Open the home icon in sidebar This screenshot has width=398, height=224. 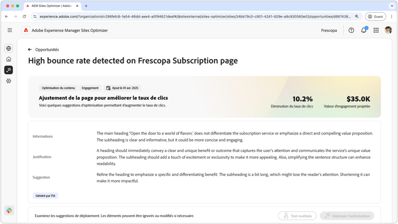8,59
